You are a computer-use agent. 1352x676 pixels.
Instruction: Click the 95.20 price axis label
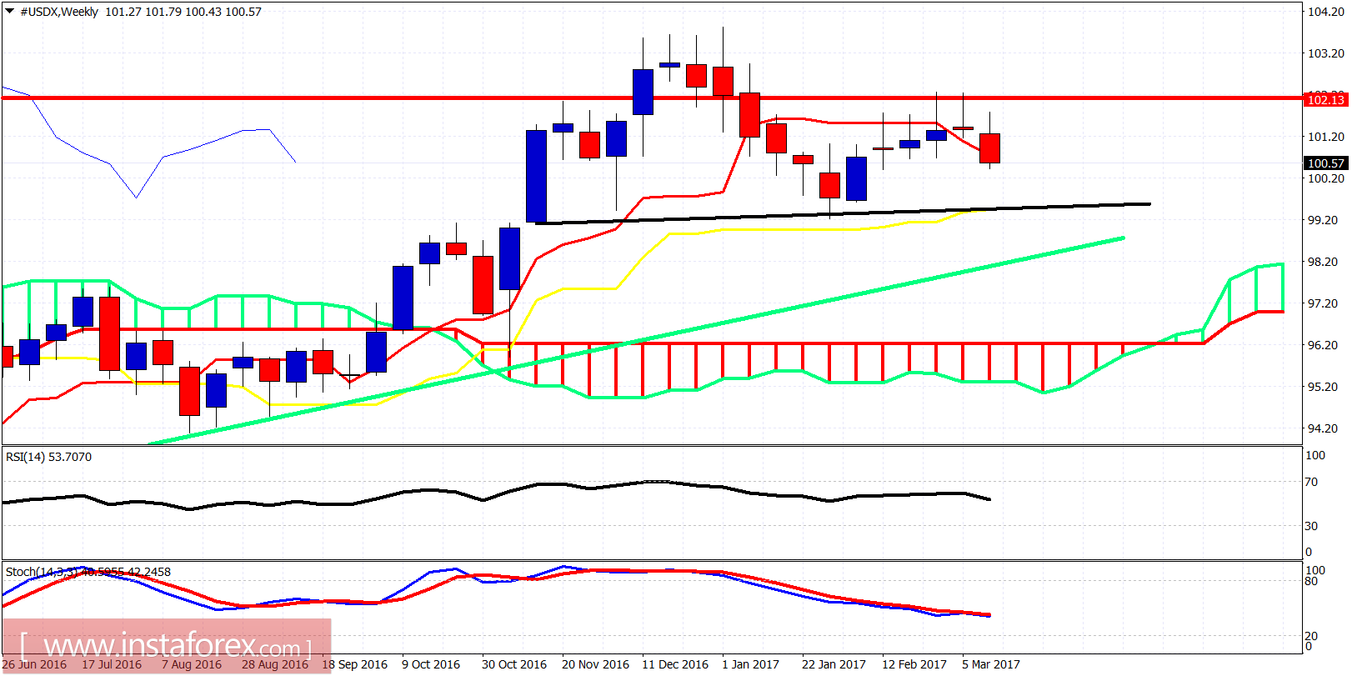point(1325,387)
